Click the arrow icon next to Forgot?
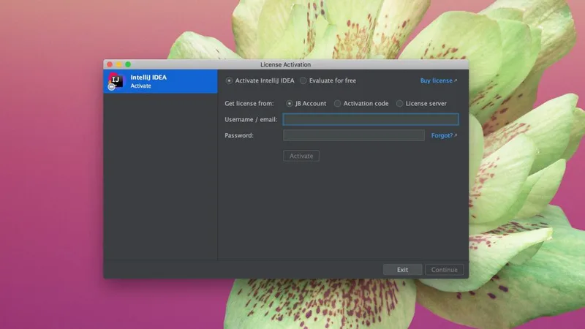 [x=456, y=135]
